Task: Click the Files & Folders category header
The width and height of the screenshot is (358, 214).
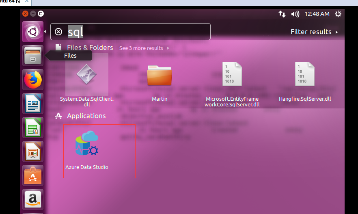Action: click(90, 48)
